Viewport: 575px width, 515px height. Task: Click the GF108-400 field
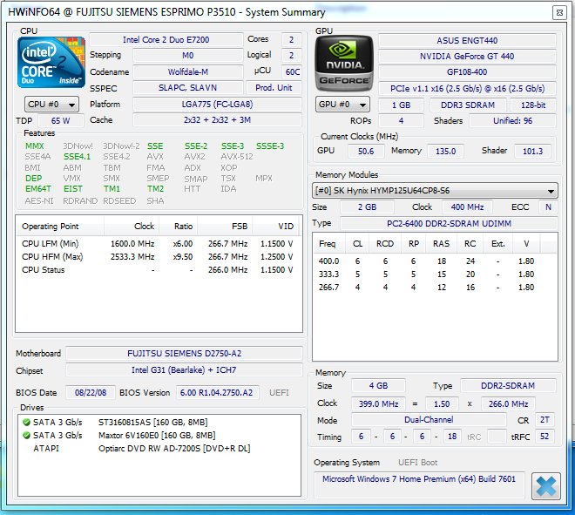point(467,72)
